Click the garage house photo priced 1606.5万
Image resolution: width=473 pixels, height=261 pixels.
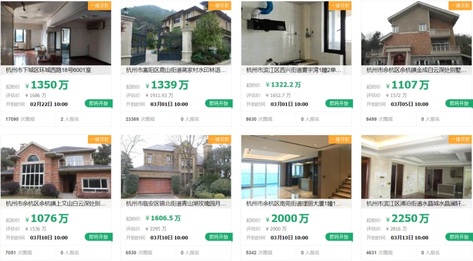pos(176,167)
